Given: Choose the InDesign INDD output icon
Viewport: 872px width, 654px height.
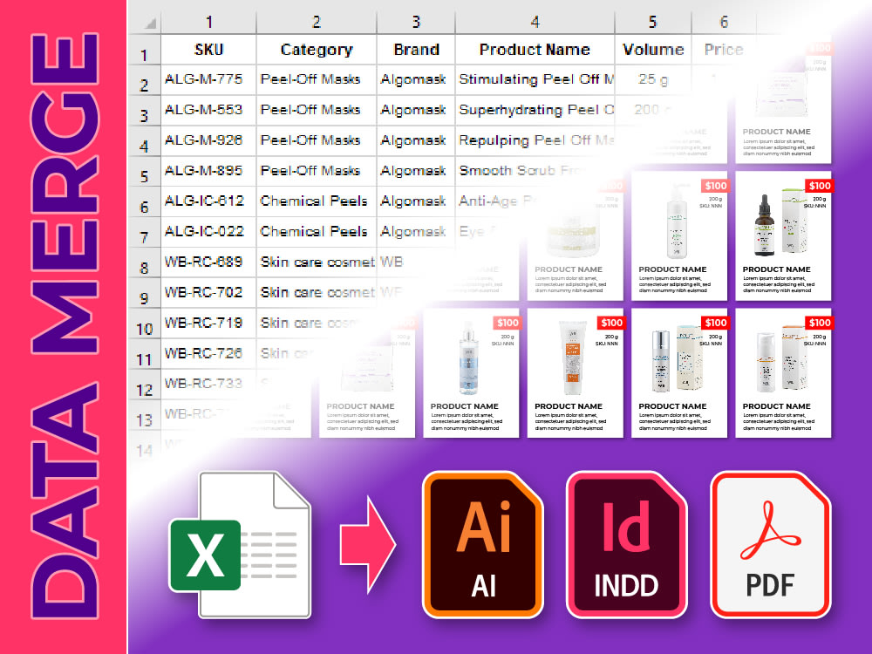Looking at the screenshot, I should (x=626, y=541).
